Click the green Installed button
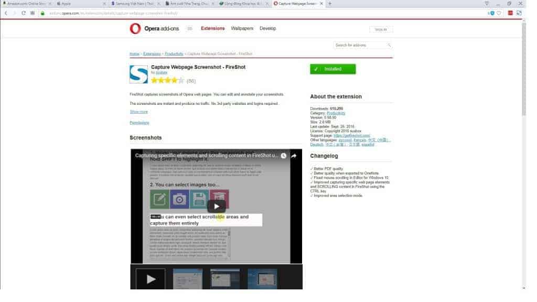The width and height of the screenshot is (537, 302). click(x=332, y=69)
